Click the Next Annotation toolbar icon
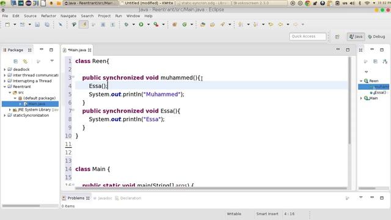 241,24
